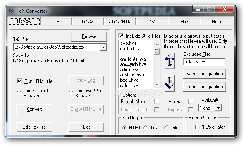The height and width of the screenshot is (146, 245).
Task: Select Info file output
Action: [x=167, y=128]
